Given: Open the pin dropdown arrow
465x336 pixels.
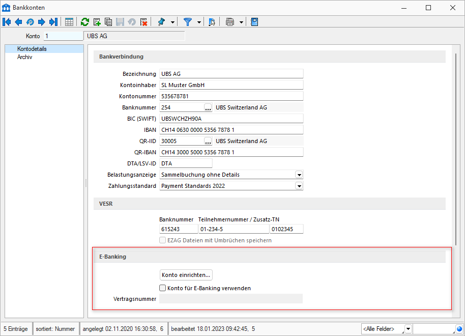Looking at the screenshot, I should tap(172, 22).
